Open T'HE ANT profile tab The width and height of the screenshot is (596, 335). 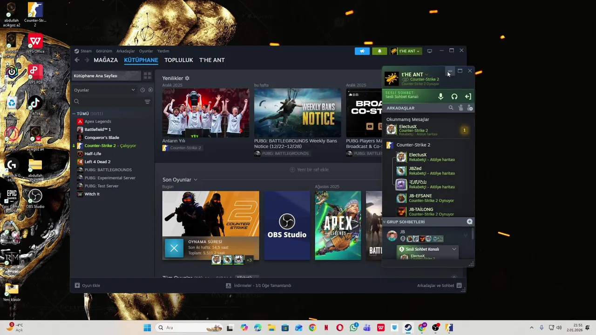(212, 60)
